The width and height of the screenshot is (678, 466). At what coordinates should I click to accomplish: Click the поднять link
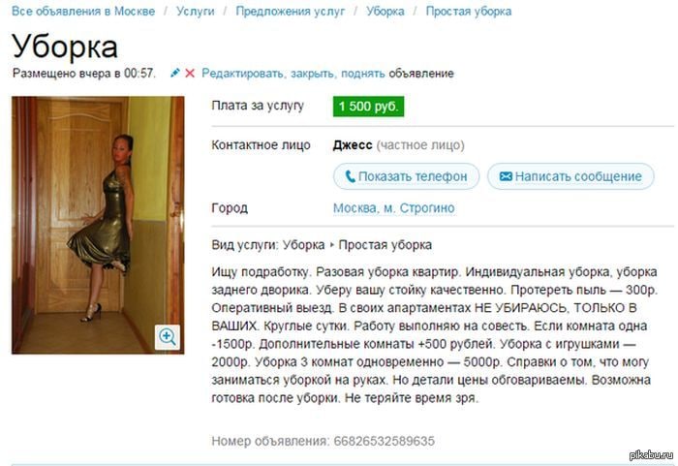tap(363, 73)
